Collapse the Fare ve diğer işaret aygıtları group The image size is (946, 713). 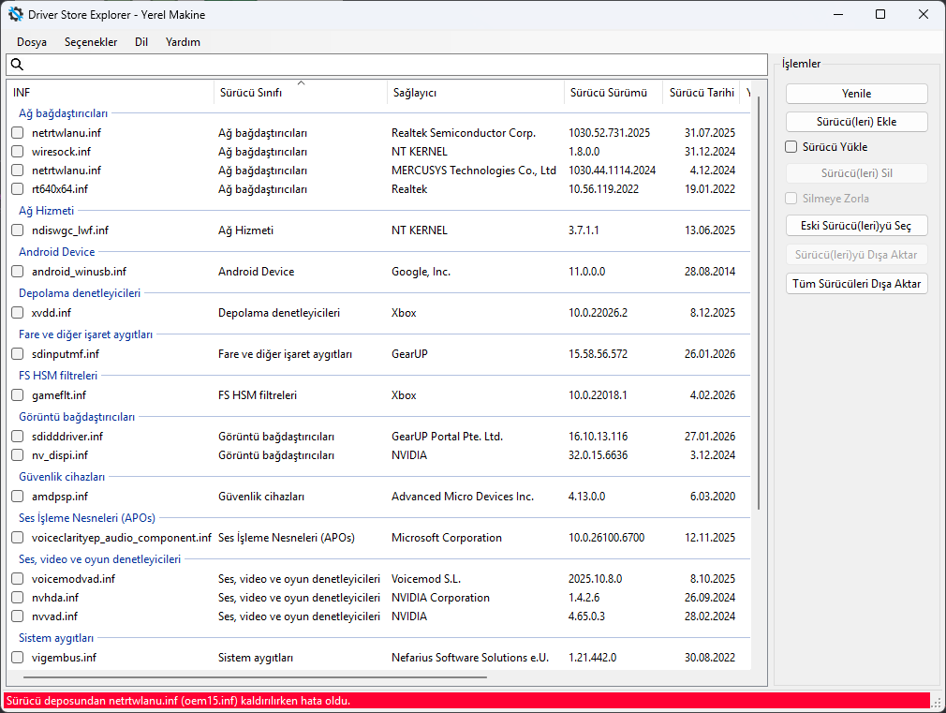point(85,334)
